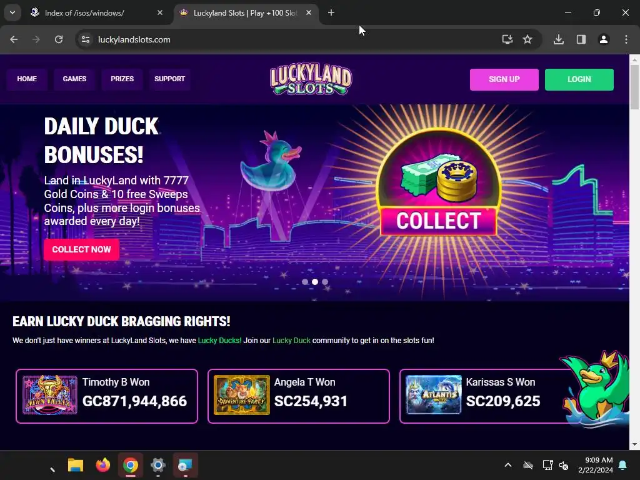Screen dimensions: 640x480
Task: Click the address bar URL field
Action: (x=294, y=39)
